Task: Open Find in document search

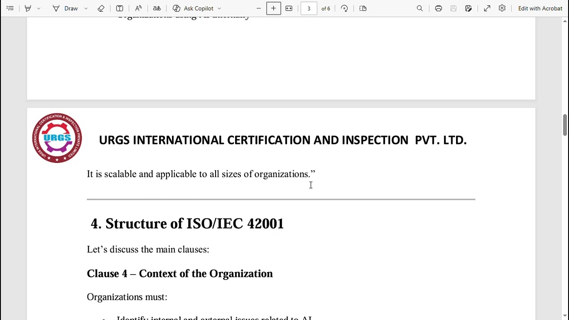Action: point(420,8)
